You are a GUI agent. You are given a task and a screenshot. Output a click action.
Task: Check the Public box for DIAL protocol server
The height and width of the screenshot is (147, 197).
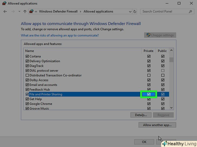[x=163, y=71]
